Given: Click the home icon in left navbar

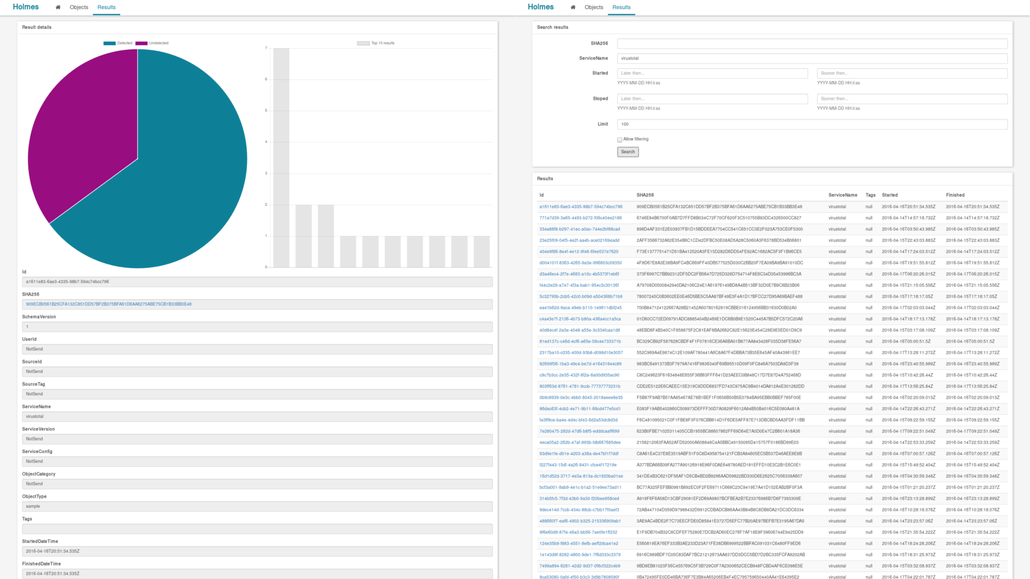Looking at the screenshot, I should click(58, 8).
